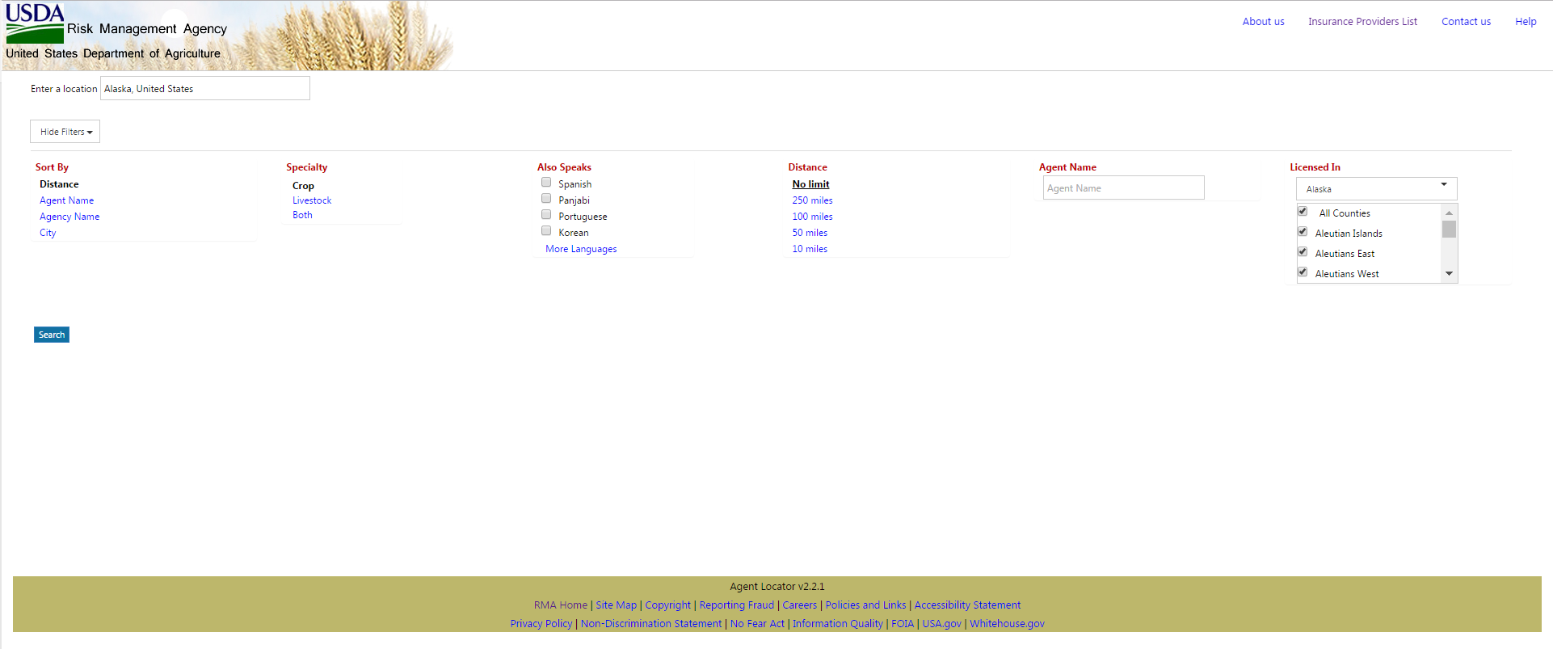Check the Portuguese language box

tap(546, 215)
